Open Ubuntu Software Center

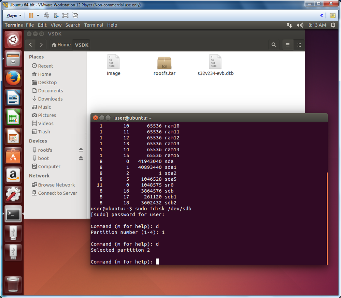(13, 155)
